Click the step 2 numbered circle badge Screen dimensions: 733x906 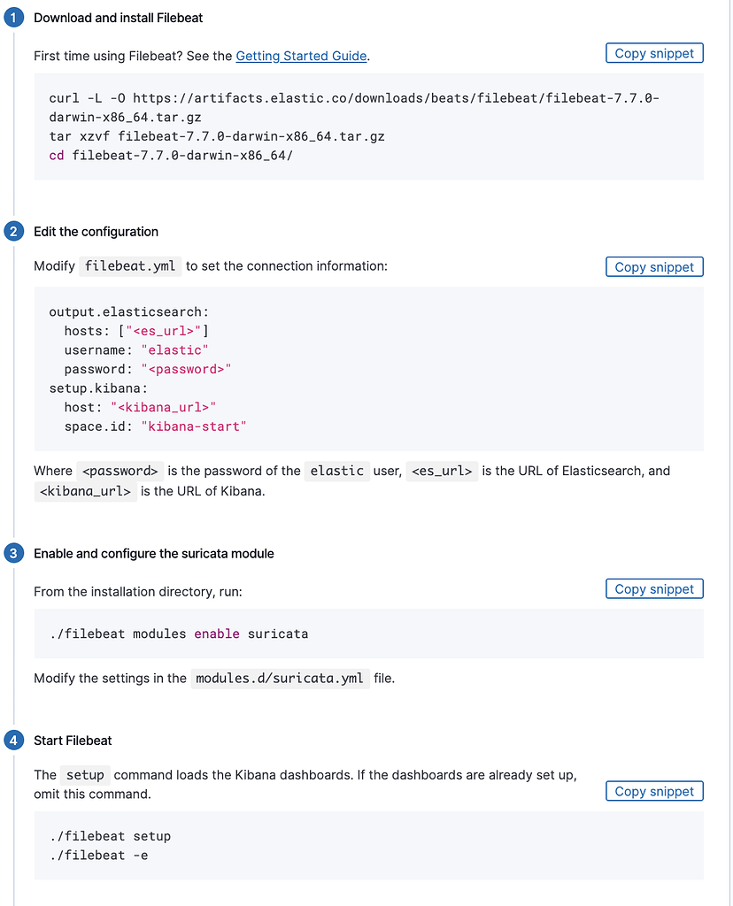pos(13,231)
